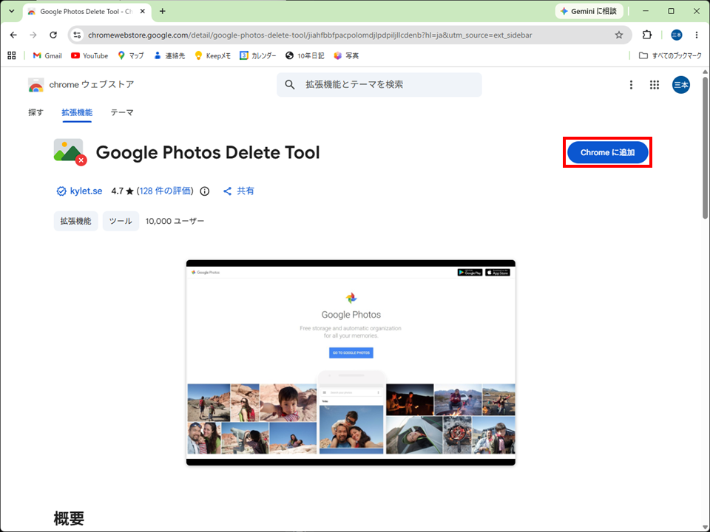The height and width of the screenshot is (532, 710).
Task: Open the Chrome profile avatar in toolbar
Action: (x=677, y=35)
